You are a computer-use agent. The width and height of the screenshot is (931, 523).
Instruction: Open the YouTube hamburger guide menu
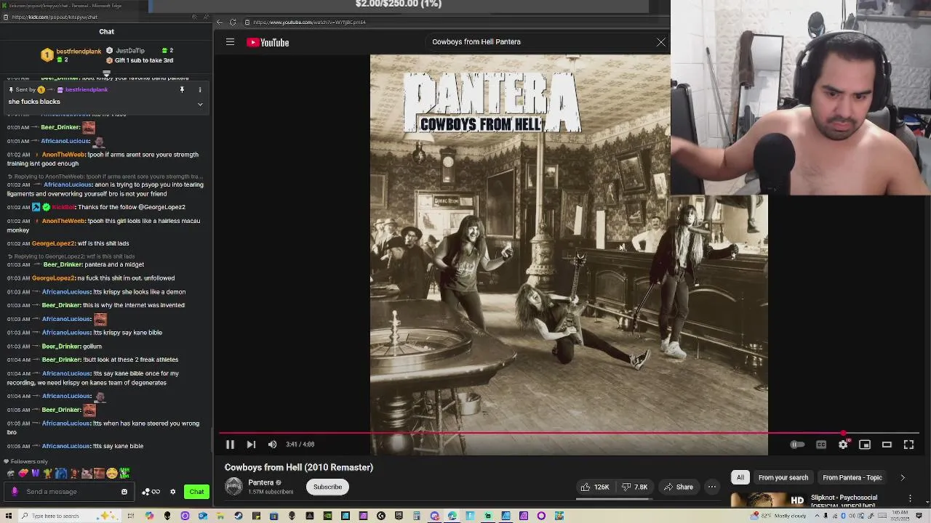(230, 42)
